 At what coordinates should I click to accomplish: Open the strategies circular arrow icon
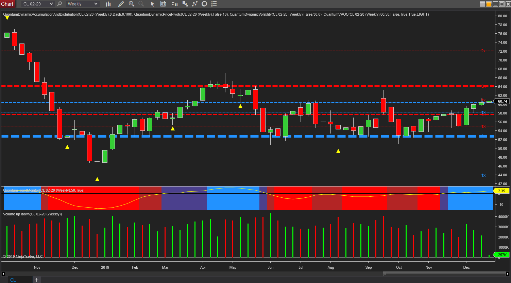204,4
